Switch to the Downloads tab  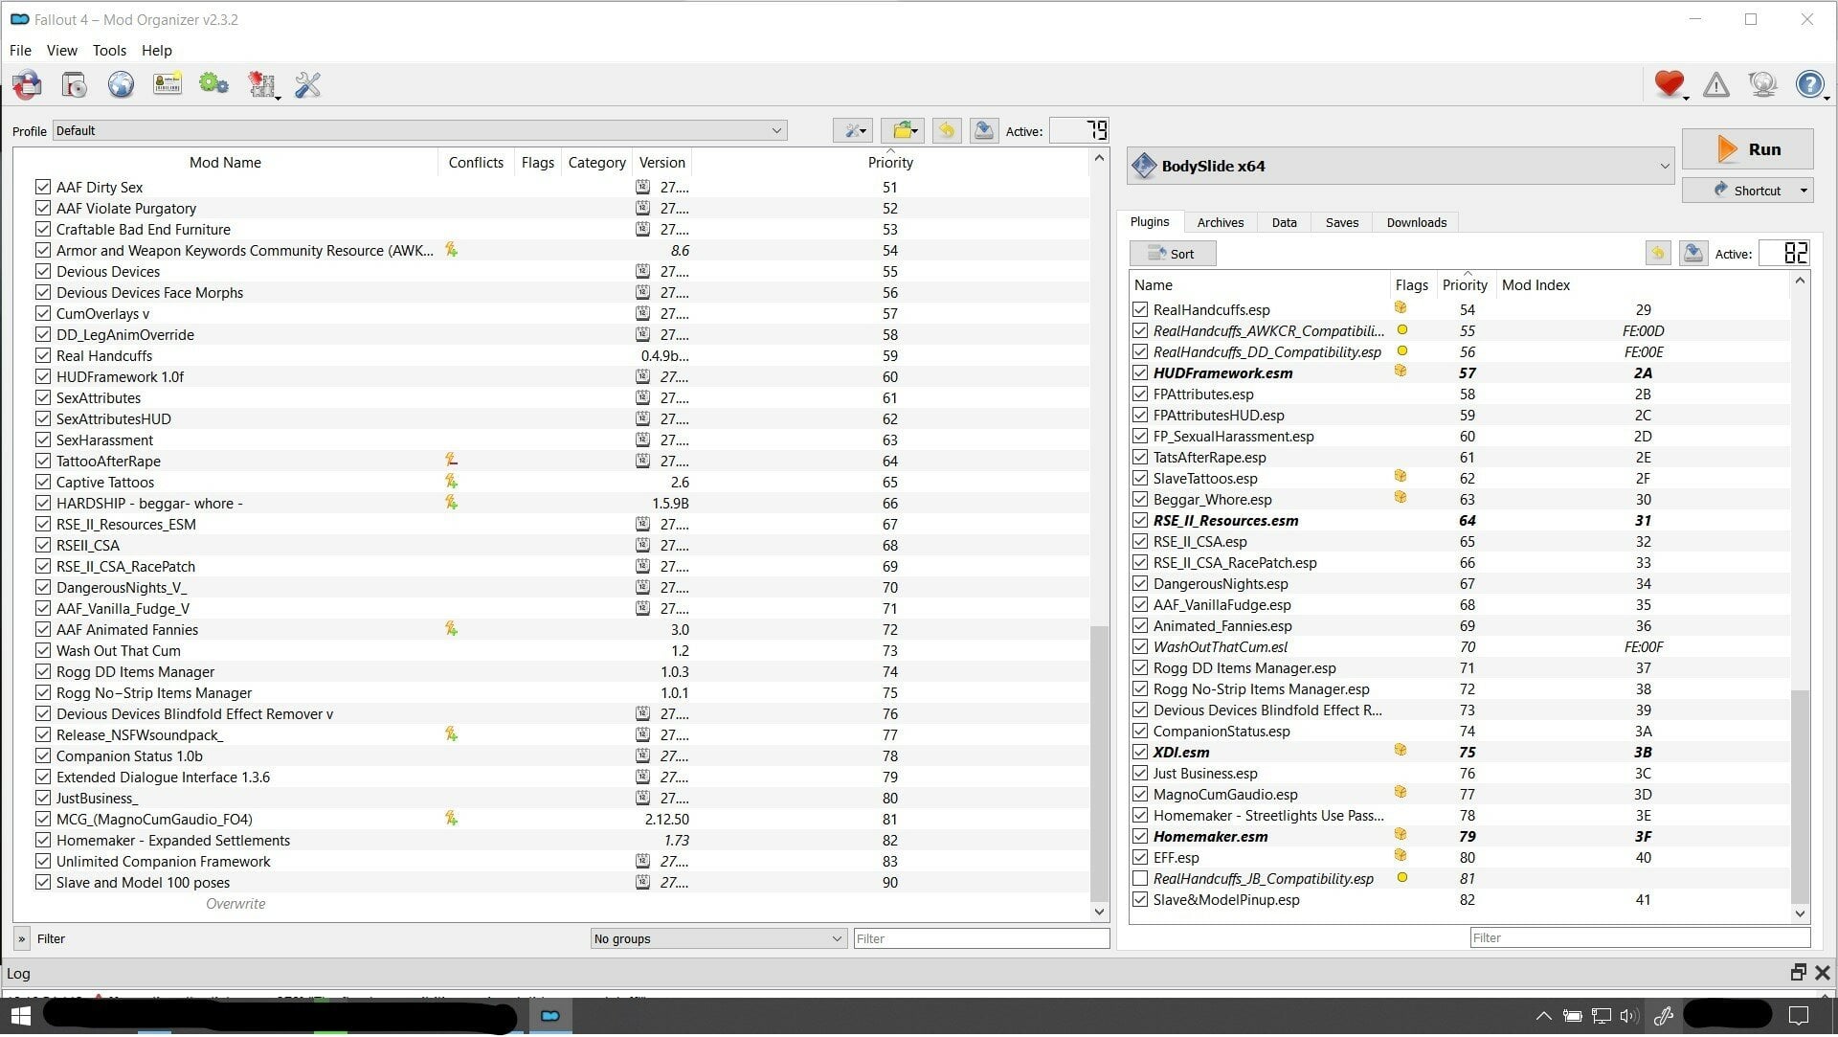click(1416, 222)
